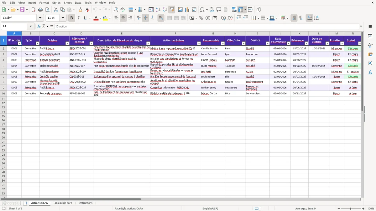Select column E header
The width and height of the screenshot is (376, 211).
coord(122,33)
